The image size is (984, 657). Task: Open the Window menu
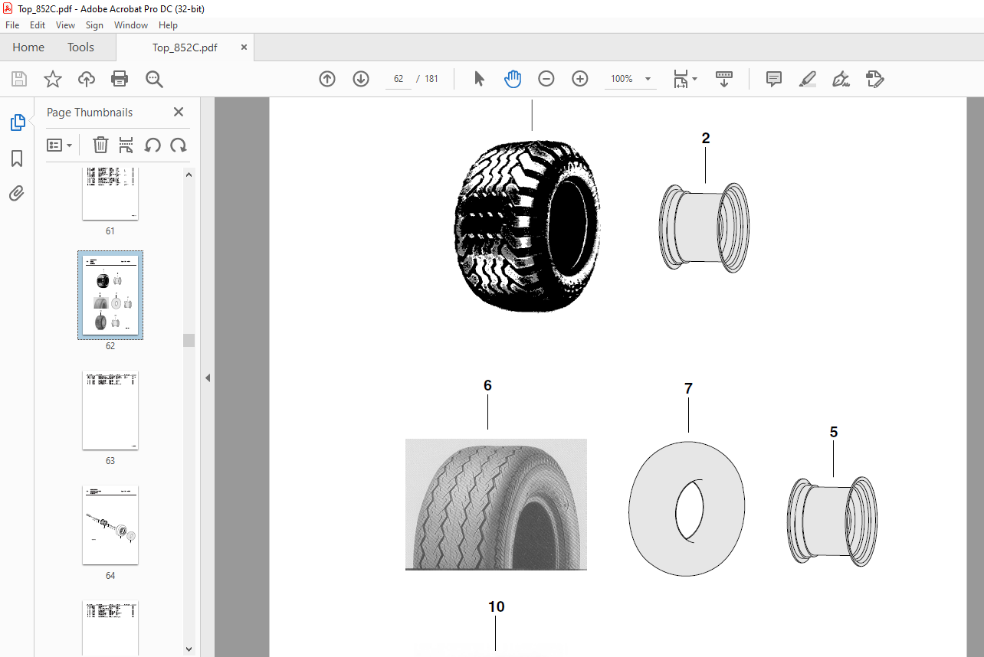[131, 25]
